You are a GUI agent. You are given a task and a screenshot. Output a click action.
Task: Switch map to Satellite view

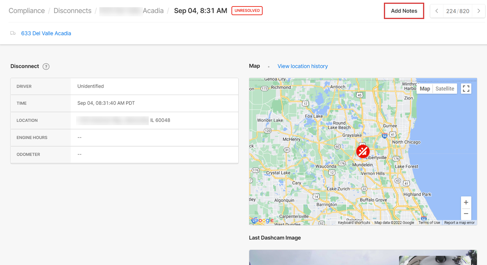tap(445, 89)
